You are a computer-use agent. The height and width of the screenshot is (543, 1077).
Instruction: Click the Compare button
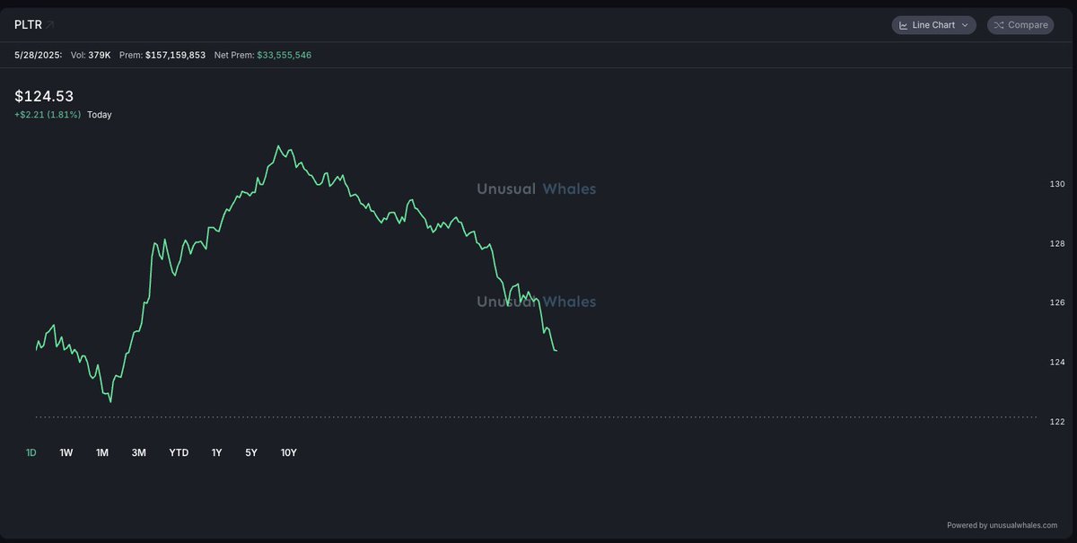point(1020,25)
